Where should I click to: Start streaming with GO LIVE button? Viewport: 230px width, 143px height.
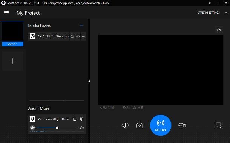161,125
